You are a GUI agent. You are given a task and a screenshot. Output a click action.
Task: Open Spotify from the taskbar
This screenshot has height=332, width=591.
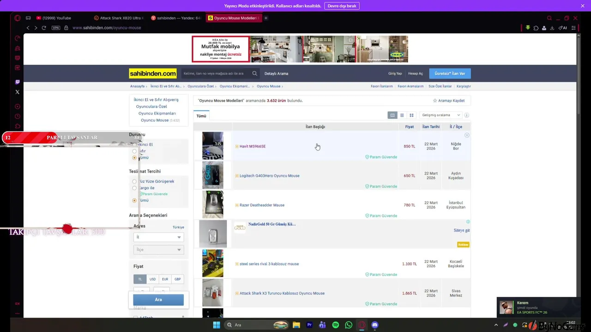point(336,325)
